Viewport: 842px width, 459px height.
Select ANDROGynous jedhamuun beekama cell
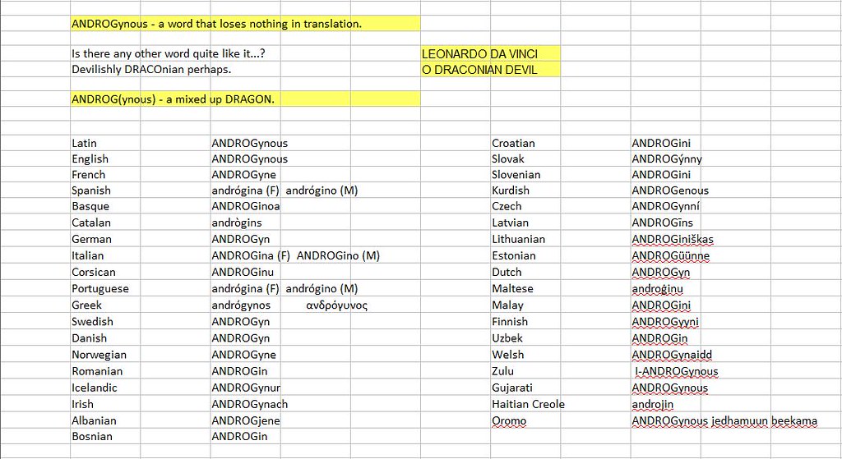[724, 421]
